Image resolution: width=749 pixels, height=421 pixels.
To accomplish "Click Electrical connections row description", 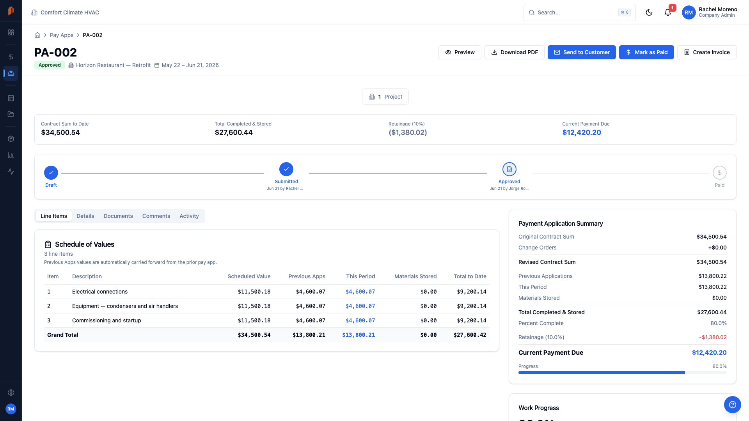I will pos(100,292).
